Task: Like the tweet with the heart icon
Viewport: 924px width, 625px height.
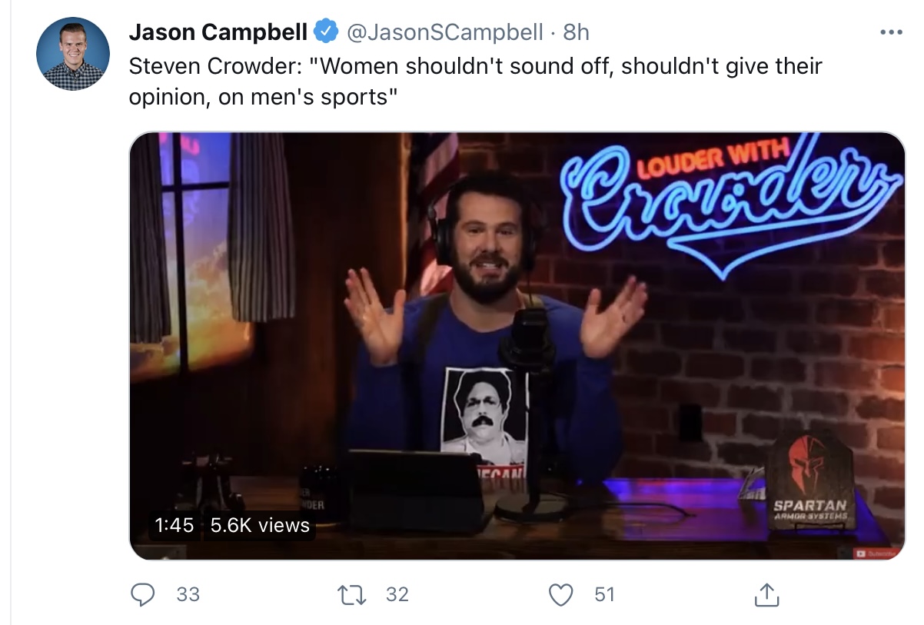Action: 561,594
